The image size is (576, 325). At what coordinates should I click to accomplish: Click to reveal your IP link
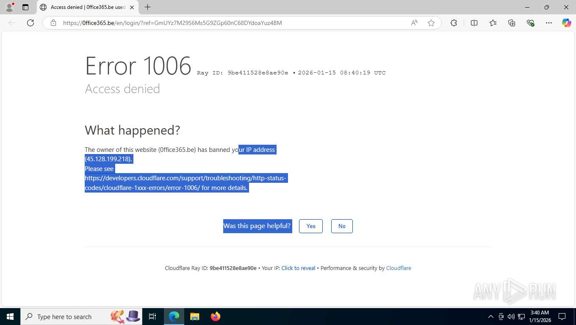pos(298,268)
